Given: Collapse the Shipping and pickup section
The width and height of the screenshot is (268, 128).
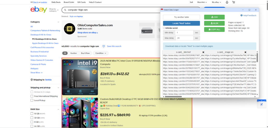Looking at the screenshot, I should (x=58, y=88).
